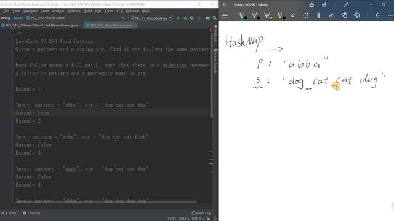The image size is (394, 221).
Task: Click the attachment paperclip icon in Inkodo
Action: point(318,15)
